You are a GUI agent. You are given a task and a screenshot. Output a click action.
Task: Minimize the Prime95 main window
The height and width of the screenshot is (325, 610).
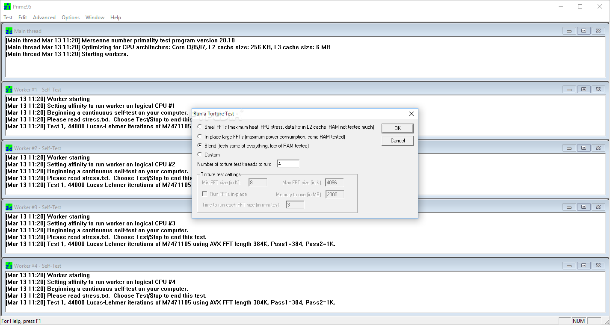click(560, 6)
